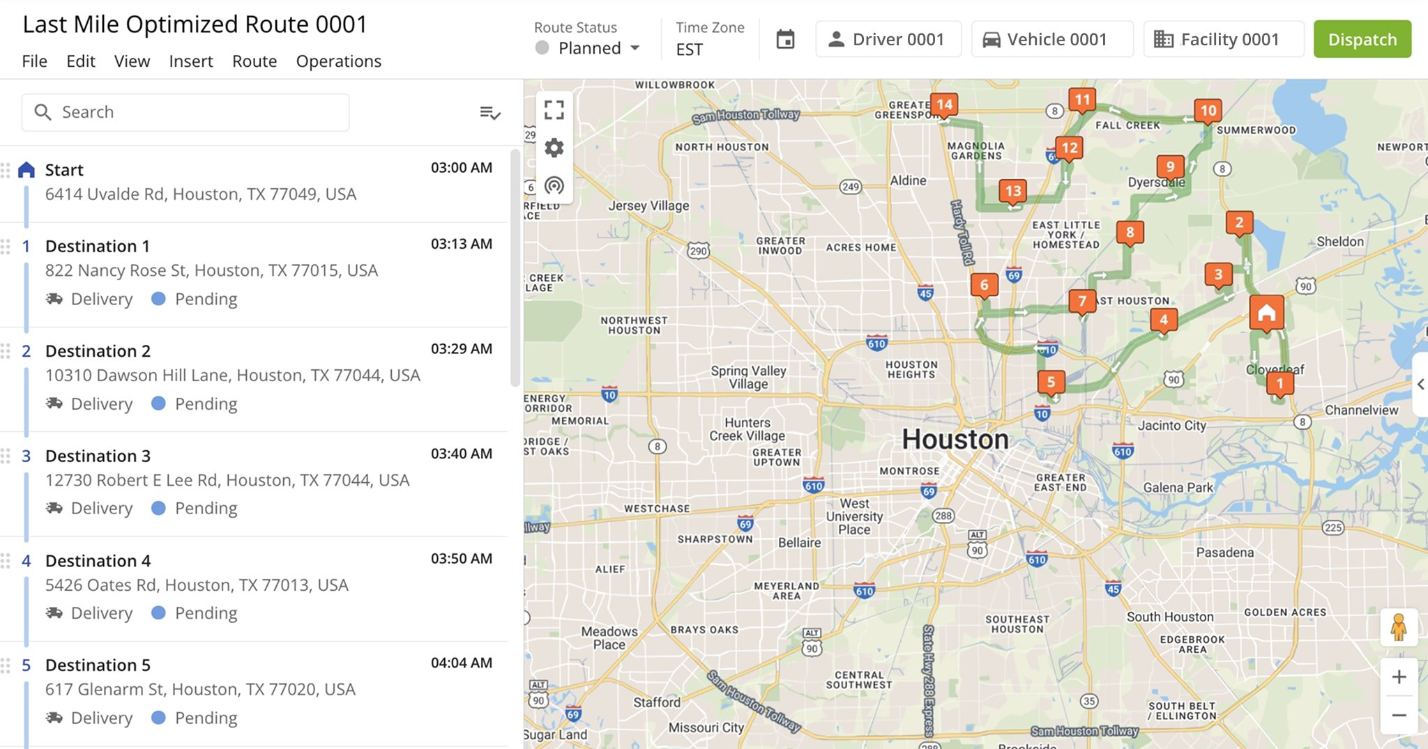Image resolution: width=1428 pixels, height=749 pixels.
Task: Click inside the Search field
Action: 185,111
